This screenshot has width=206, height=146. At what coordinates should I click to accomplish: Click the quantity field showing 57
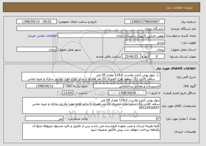point(140,118)
